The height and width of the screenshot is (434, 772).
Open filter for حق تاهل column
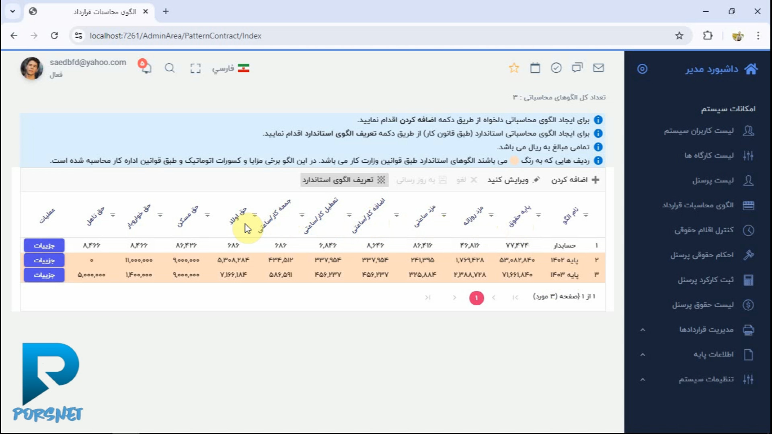pyautogui.click(x=113, y=215)
